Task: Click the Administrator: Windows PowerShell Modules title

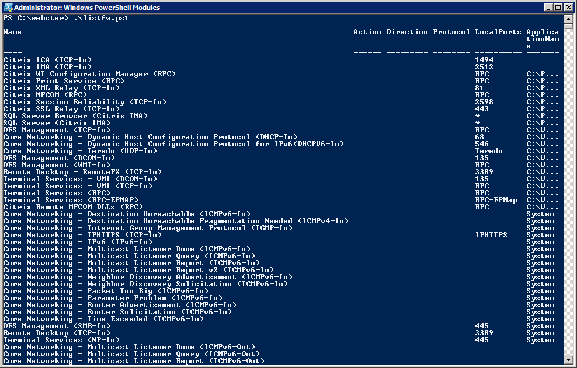Action: click(x=86, y=8)
